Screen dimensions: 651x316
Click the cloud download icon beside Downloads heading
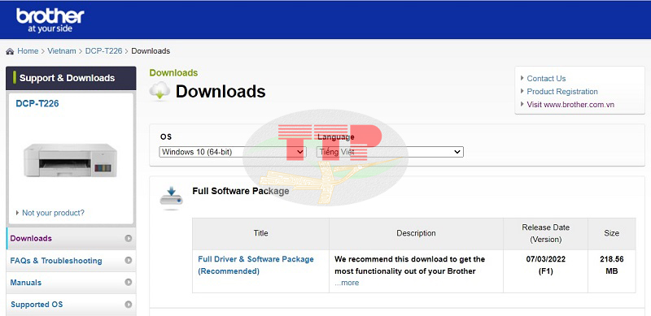[159, 91]
